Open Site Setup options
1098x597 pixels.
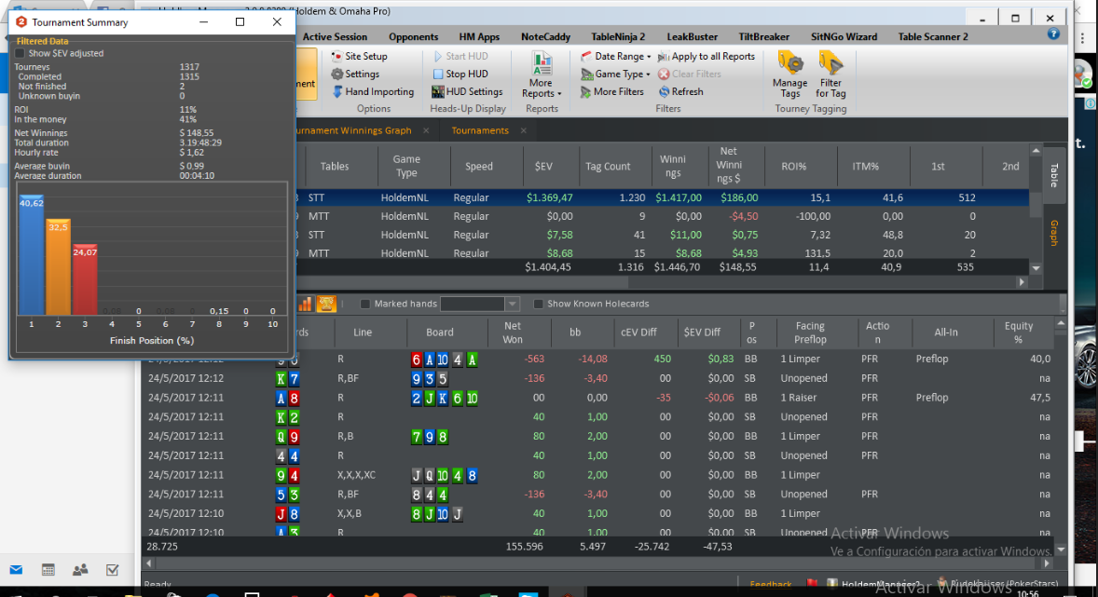pos(359,56)
